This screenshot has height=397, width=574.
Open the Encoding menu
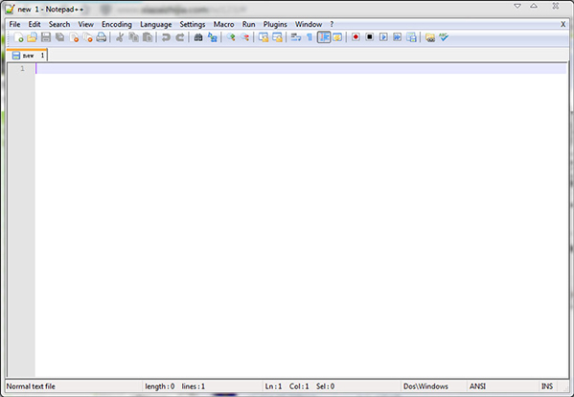[x=117, y=24]
